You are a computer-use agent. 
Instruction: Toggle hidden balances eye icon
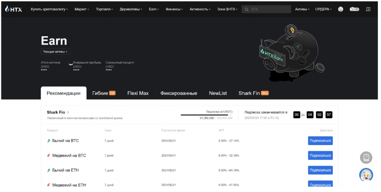[x=71, y=65]
